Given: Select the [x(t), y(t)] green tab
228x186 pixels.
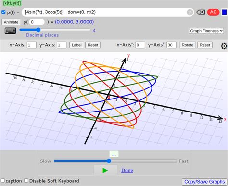Looking at the screenshot, I should click(12, 3).
